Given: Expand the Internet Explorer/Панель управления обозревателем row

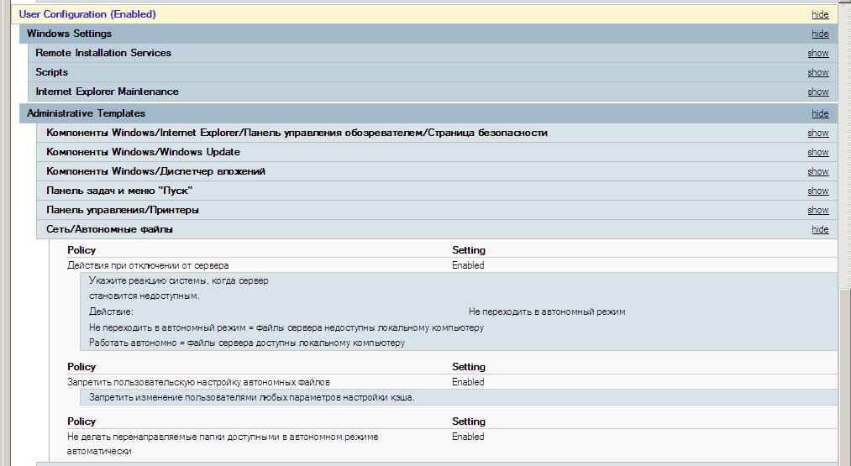Looking at the screenshot, I should [x=437, y=133].
